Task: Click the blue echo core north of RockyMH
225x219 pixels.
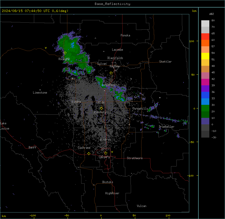Action: [x=73, y=45]
